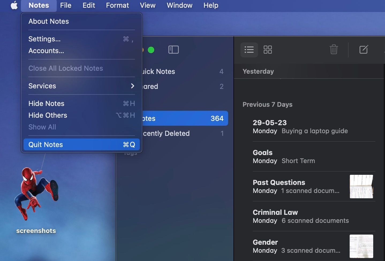Select Hide Others
The height and width of the screenshot is (261, 385).
[x=81, y=115]
